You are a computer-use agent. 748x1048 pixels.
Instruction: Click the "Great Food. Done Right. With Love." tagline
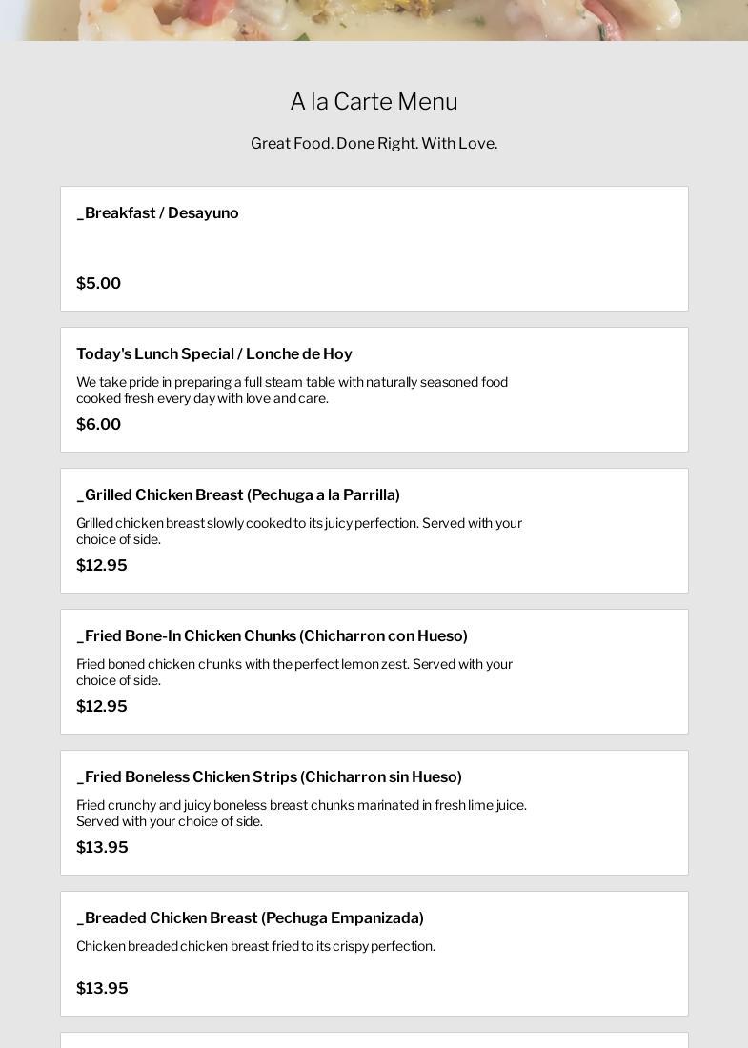point(374,144)
